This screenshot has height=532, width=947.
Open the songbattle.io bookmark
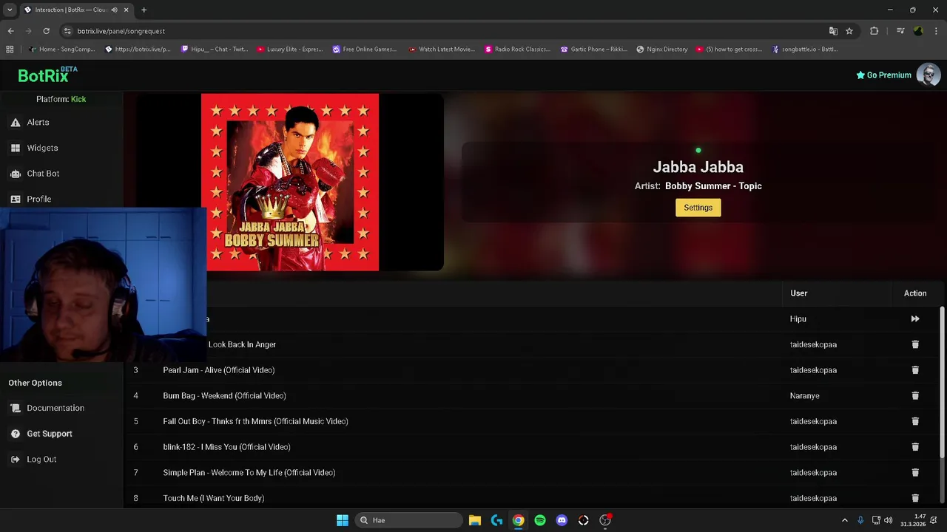coord(805,50)
